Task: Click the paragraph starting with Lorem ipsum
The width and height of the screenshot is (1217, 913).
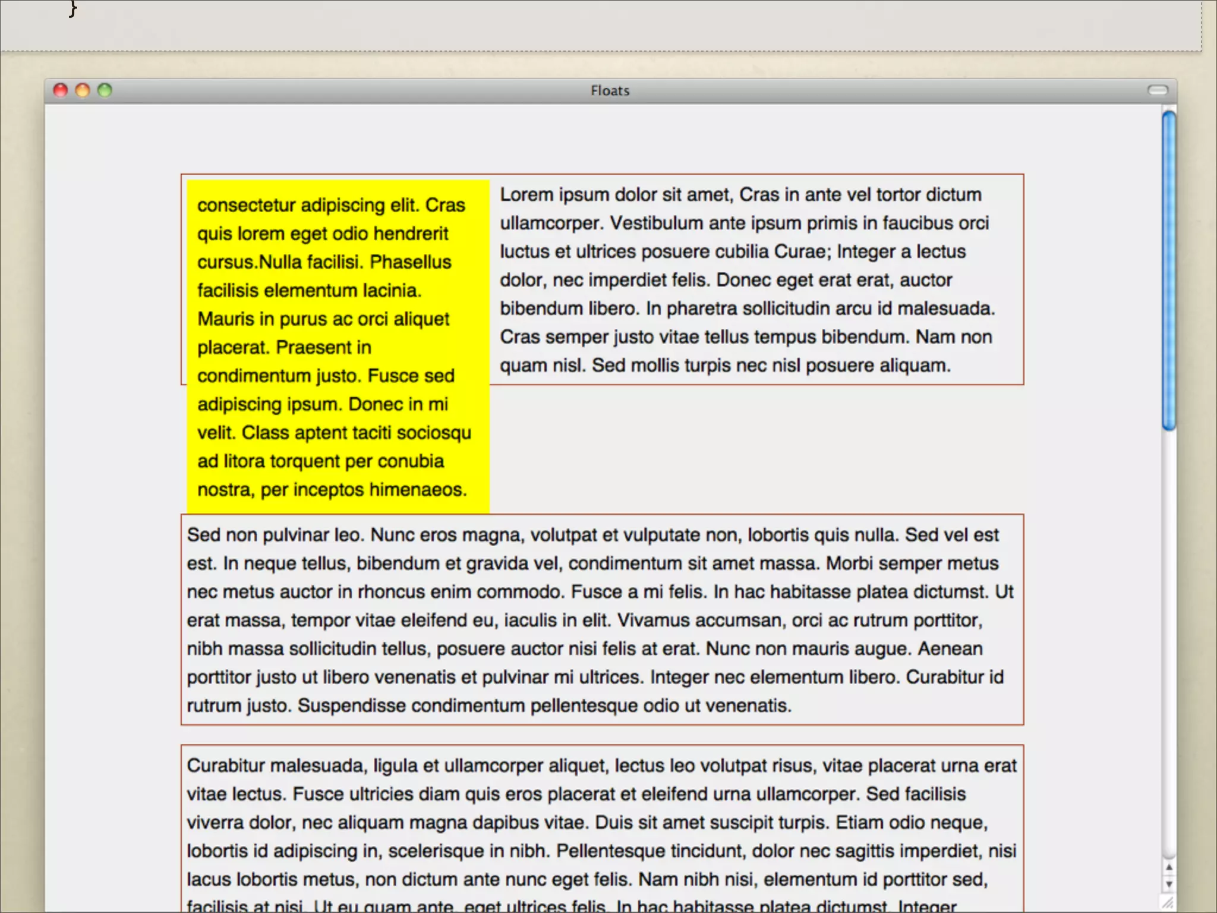Action: pyautogui.click(x=746, y=279)
